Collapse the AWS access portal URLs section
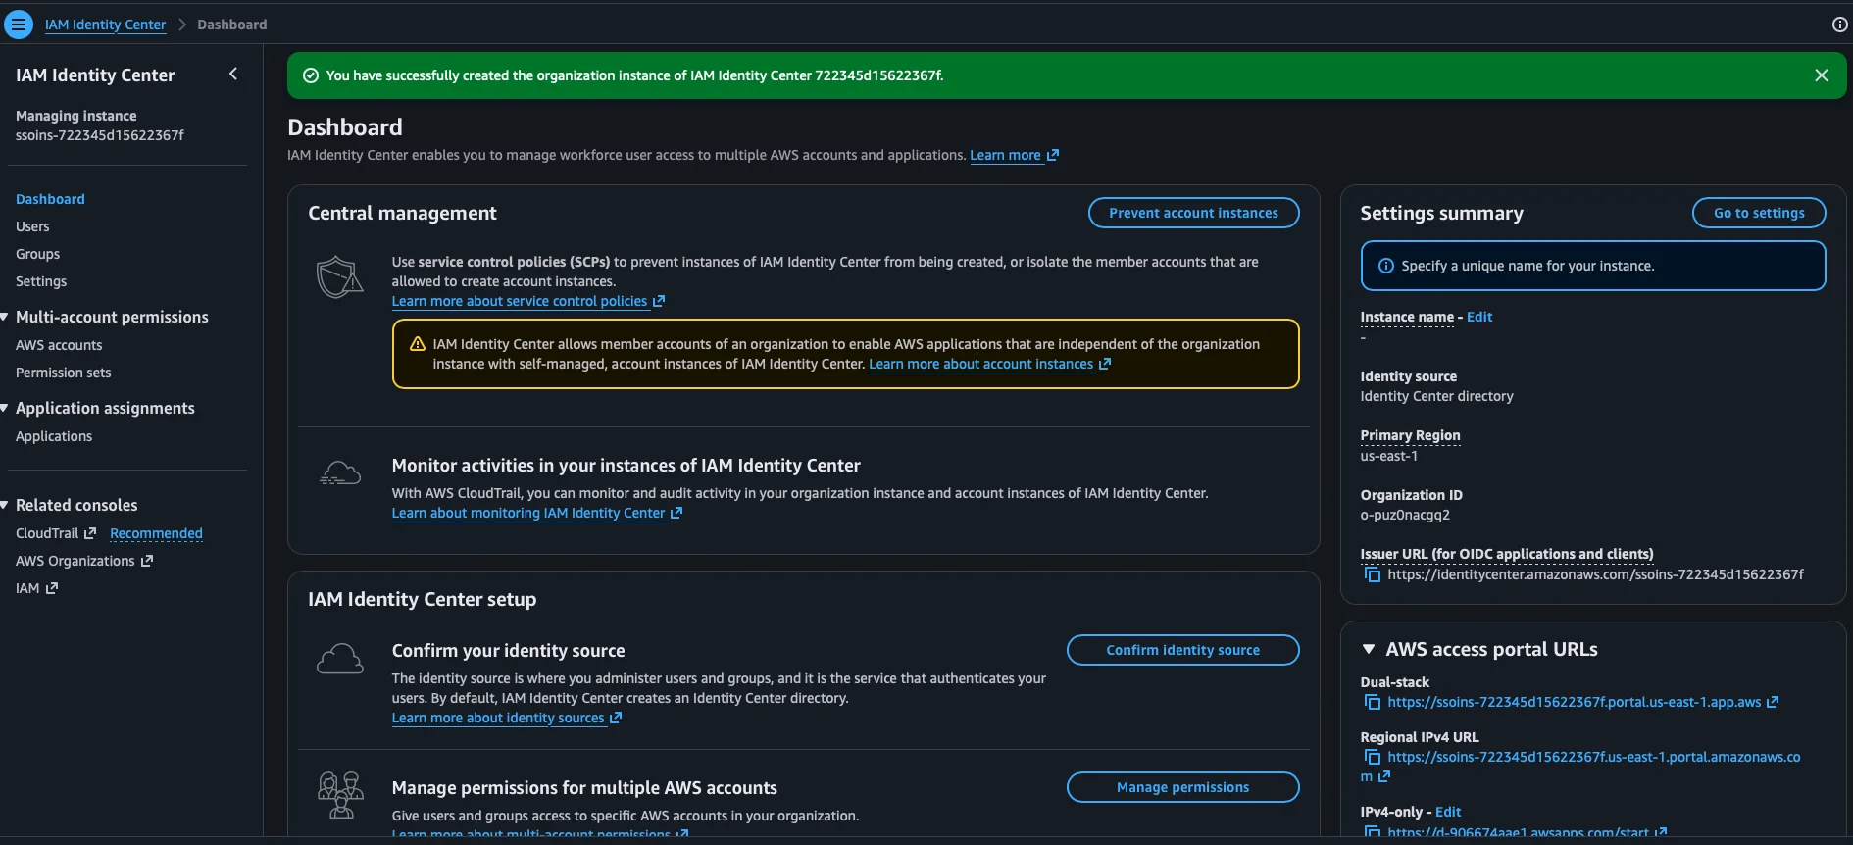1853x845 pixels. (x=1369, y=649)
